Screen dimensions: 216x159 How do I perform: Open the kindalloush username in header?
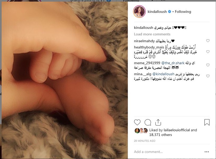coord(157,12)
